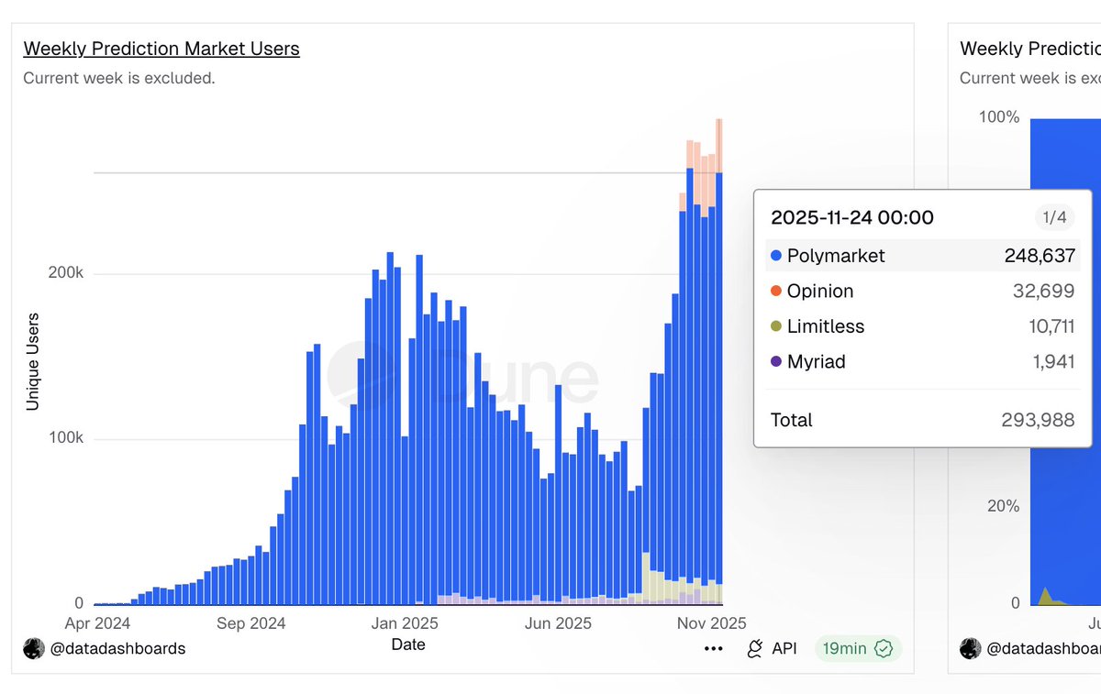1101x694 pixels.
Task: Click the Nov 2025 x-axis label
Action: (712, 623)
